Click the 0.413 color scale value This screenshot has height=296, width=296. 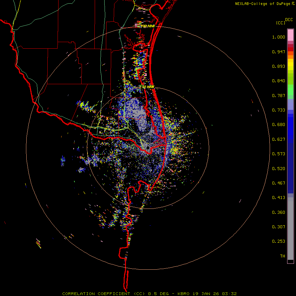pyautogui.click(x=279, y=198)
